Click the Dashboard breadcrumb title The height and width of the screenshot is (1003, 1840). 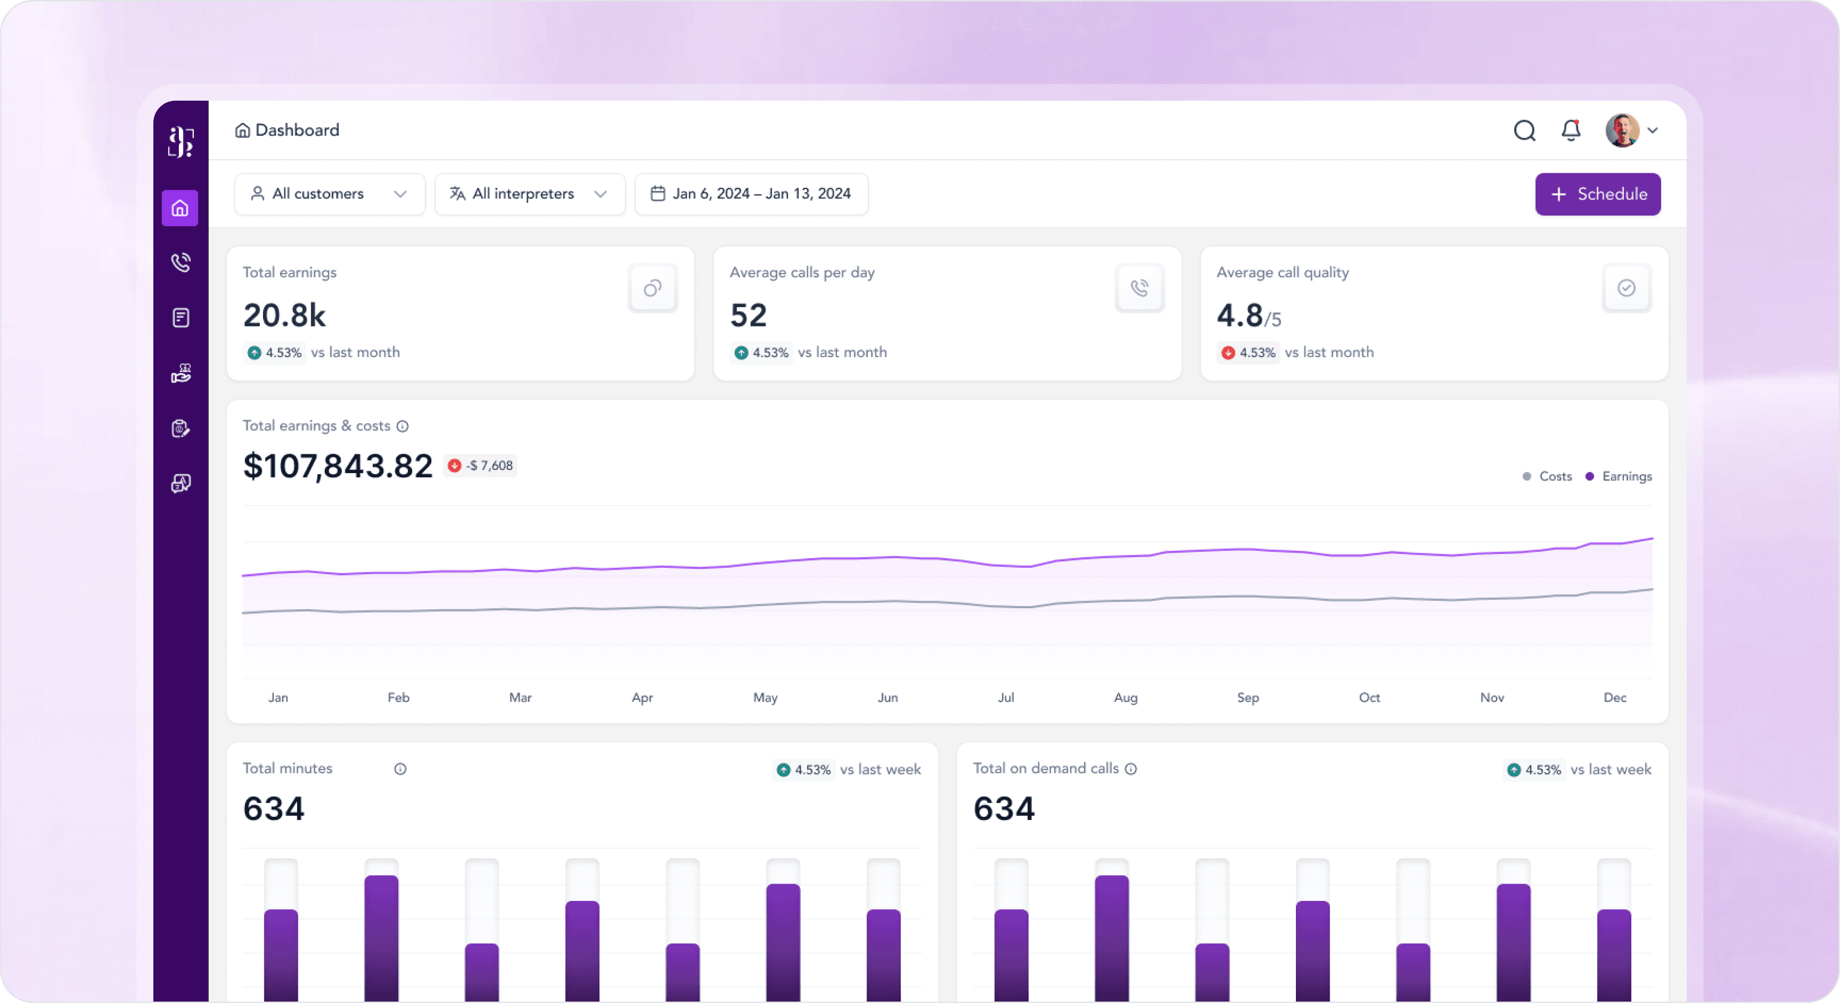tap(296, 130)
